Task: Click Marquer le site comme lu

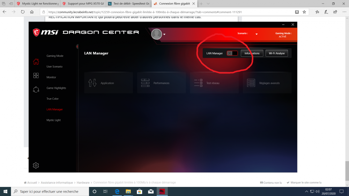Action: point(304,182)
